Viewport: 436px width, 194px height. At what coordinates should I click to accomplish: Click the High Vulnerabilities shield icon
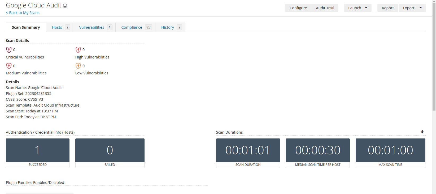click(78, 50)
